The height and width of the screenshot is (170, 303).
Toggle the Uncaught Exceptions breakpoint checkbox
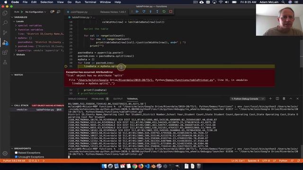pos(16,157)
